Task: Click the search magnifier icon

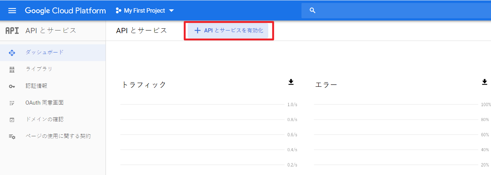Action: [x=313, y=10]
